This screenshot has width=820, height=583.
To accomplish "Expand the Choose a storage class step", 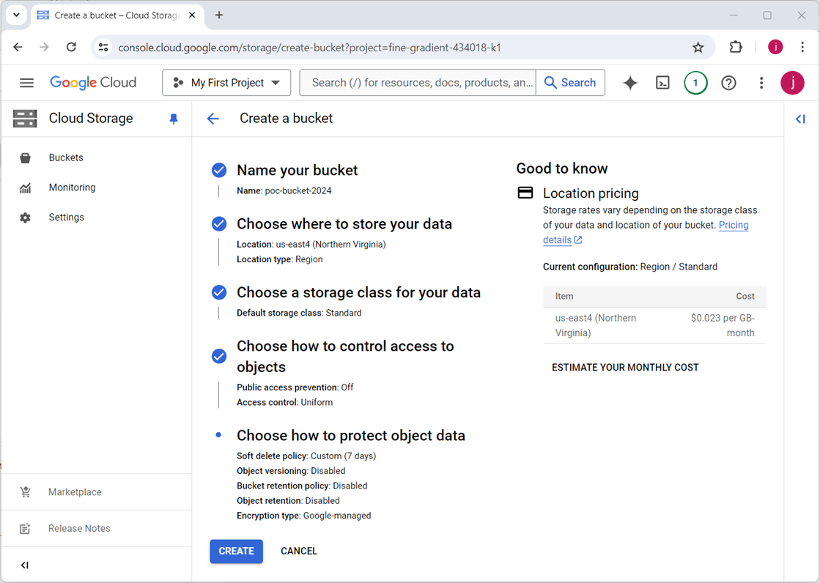I will pos(358,292).
